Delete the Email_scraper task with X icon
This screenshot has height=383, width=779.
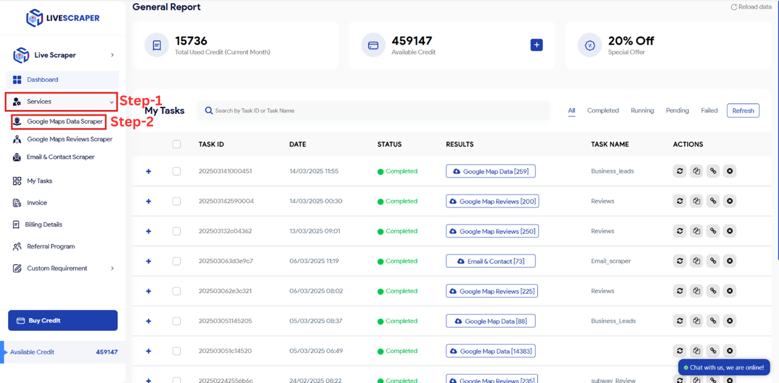pyautogui.click(x=730, y=261)
